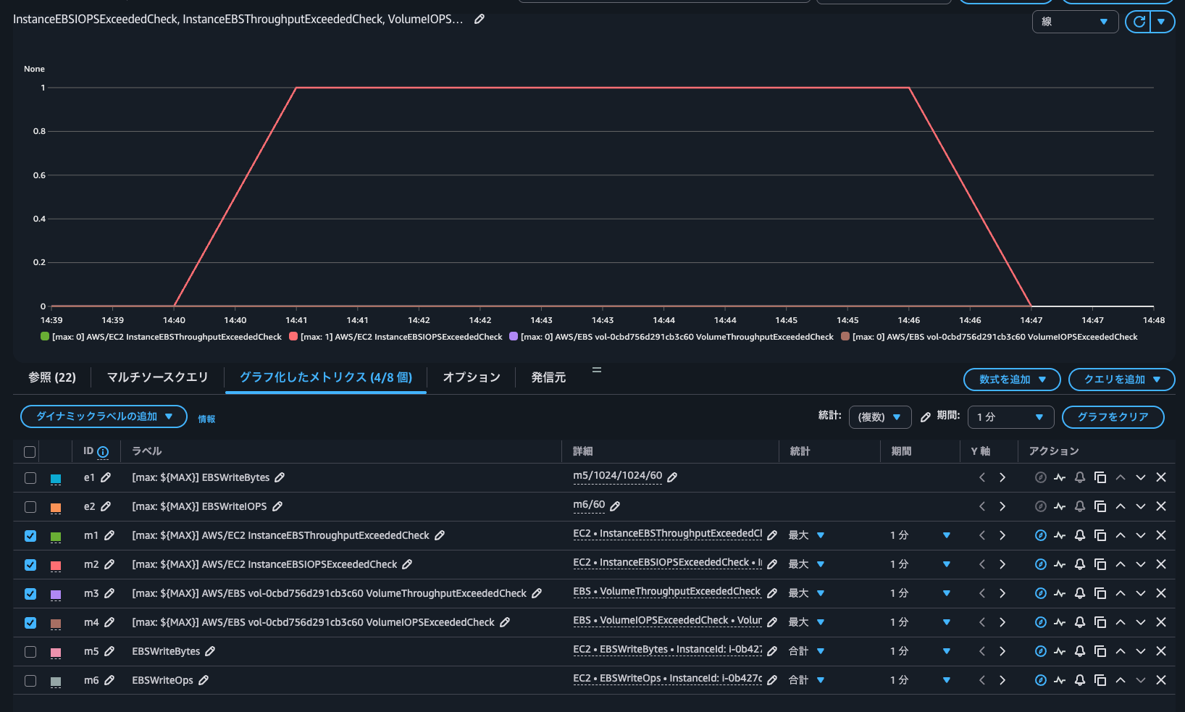The image size is (1185, 712).
Task: Uncheck the m1 metric checkbox
Action: (30, 536)
